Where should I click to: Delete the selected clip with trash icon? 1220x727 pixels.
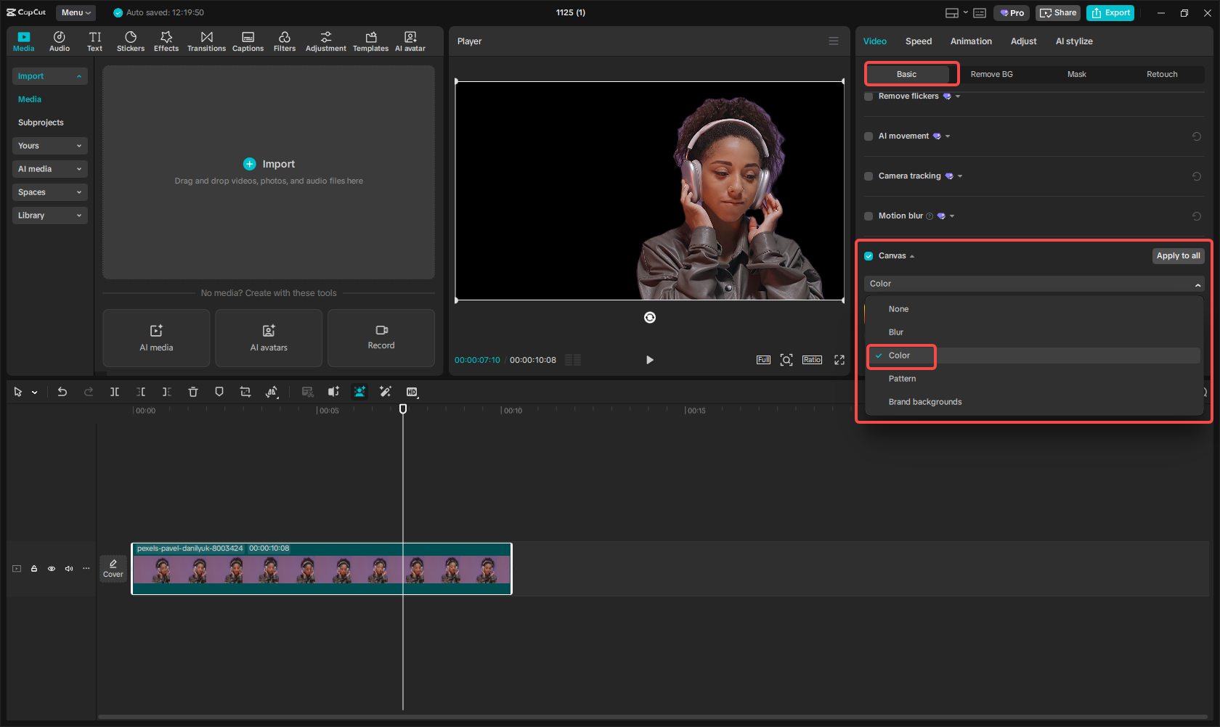pos(193,392)
